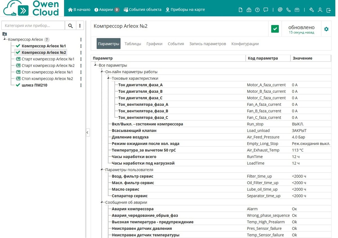This screenshot has width=338, height=238.
Task: Open the chat message icon in top bar
Action: (266, 10)
